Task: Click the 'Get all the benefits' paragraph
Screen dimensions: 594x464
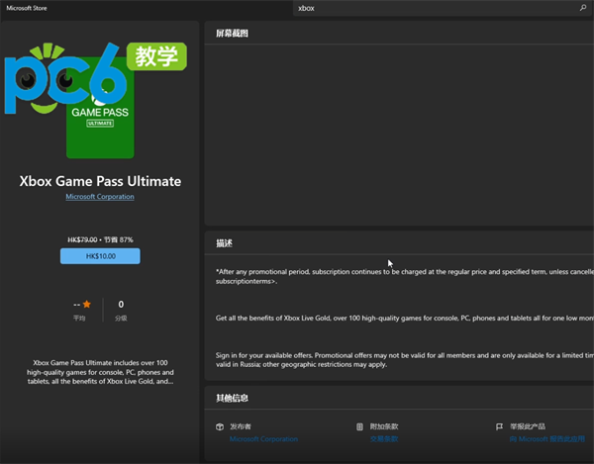Action: [x=405, y=318]
